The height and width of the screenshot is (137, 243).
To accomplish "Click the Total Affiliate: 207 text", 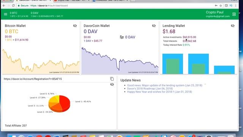I will coord(16,126).
